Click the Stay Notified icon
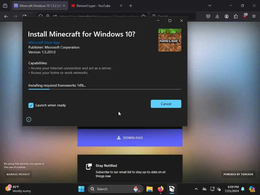The height and width of the screenshot is (195, 260). tap(89, 167)
